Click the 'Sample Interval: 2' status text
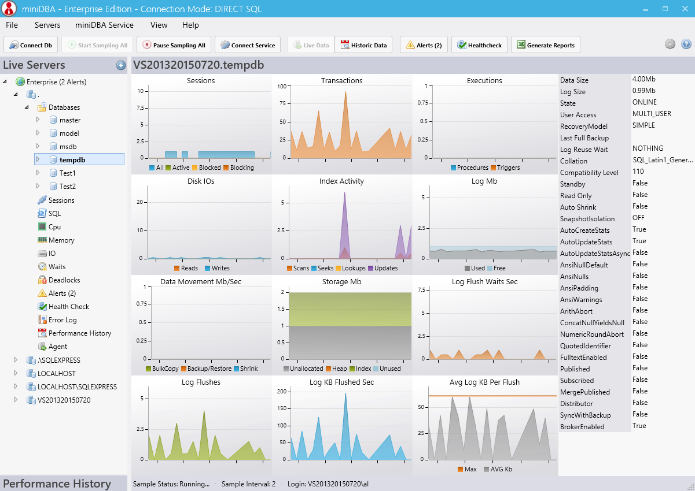 (249, 484)
